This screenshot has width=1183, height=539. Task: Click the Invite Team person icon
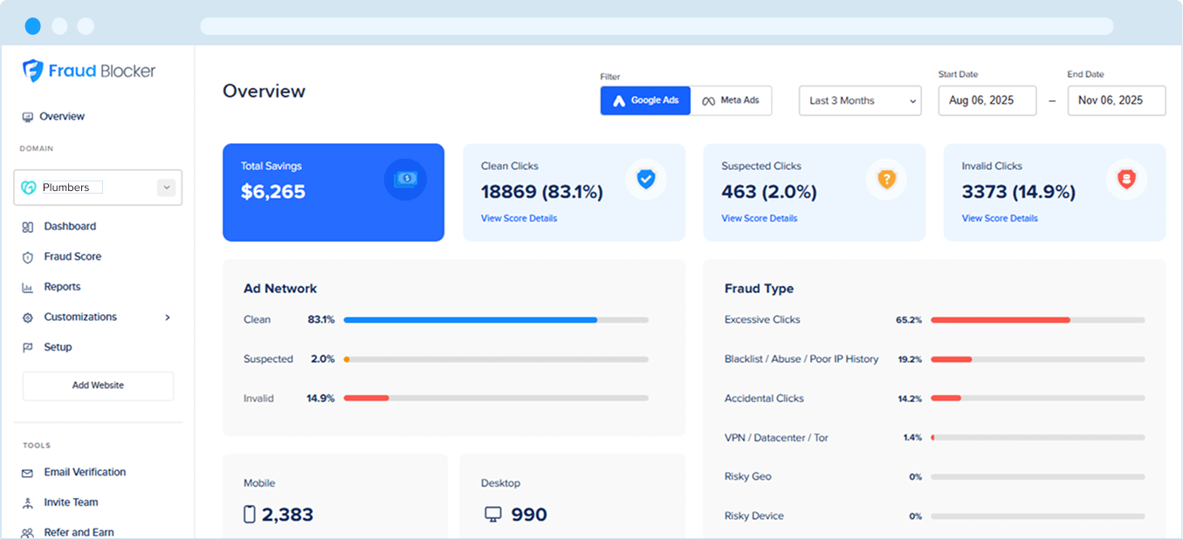coord(29,502)
